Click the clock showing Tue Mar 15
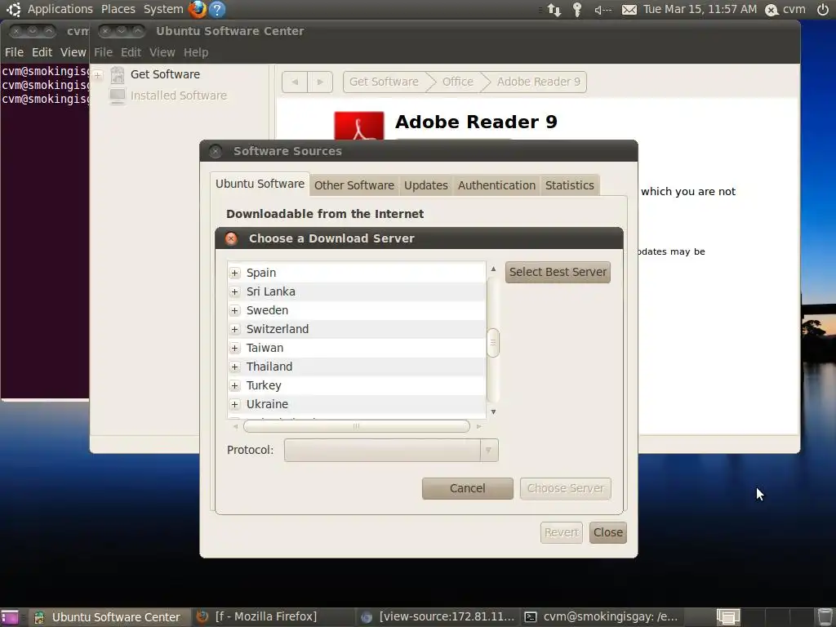 point(700,9)
